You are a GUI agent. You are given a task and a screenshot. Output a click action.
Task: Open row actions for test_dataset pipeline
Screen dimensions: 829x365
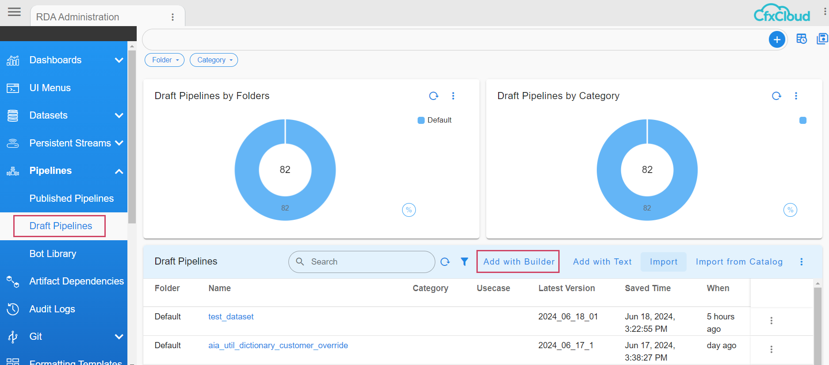pyautogui.click(x=771, y=321)
